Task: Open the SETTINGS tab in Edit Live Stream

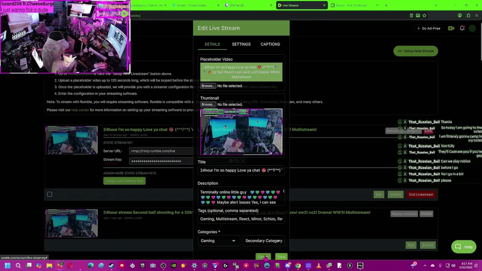Action: point(241,44)
